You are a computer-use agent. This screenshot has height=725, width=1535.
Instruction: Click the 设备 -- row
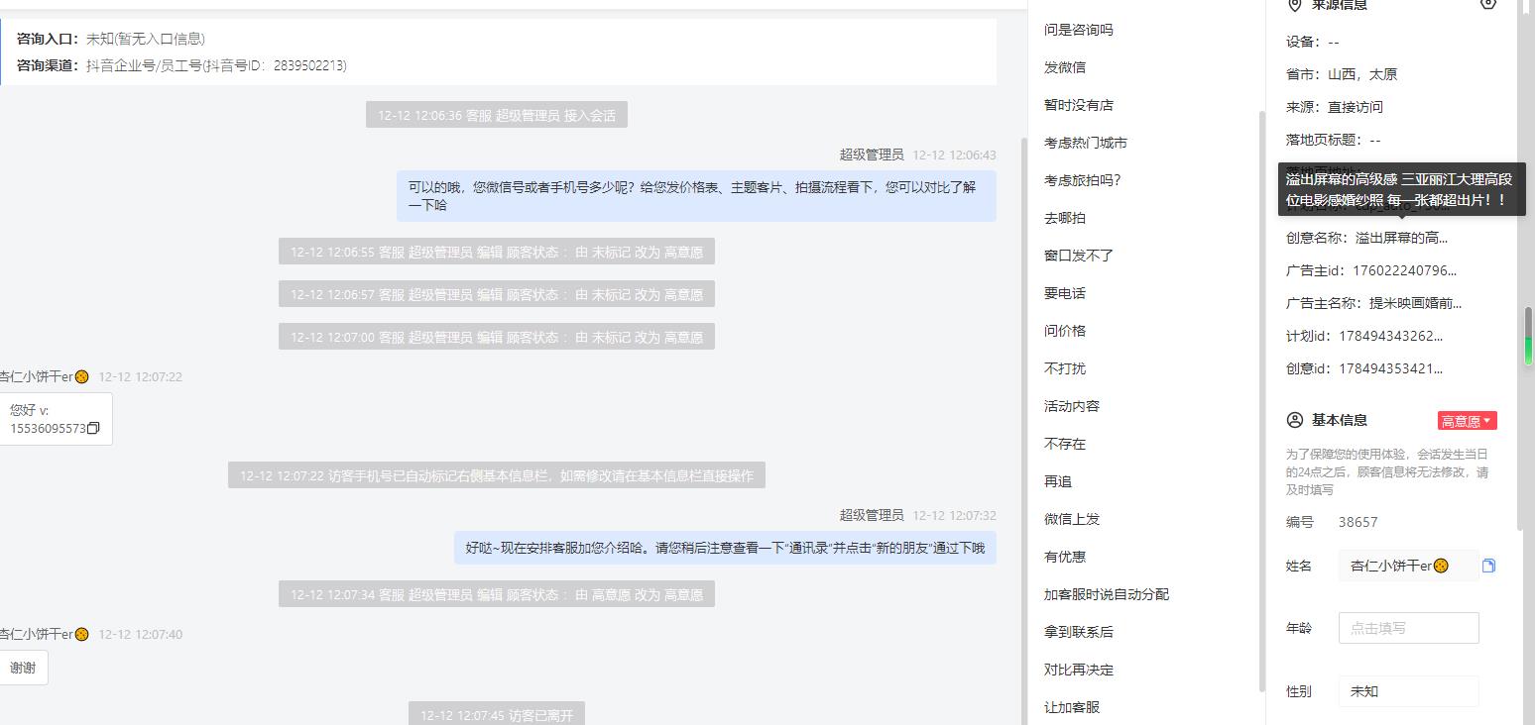point(1312,42)
